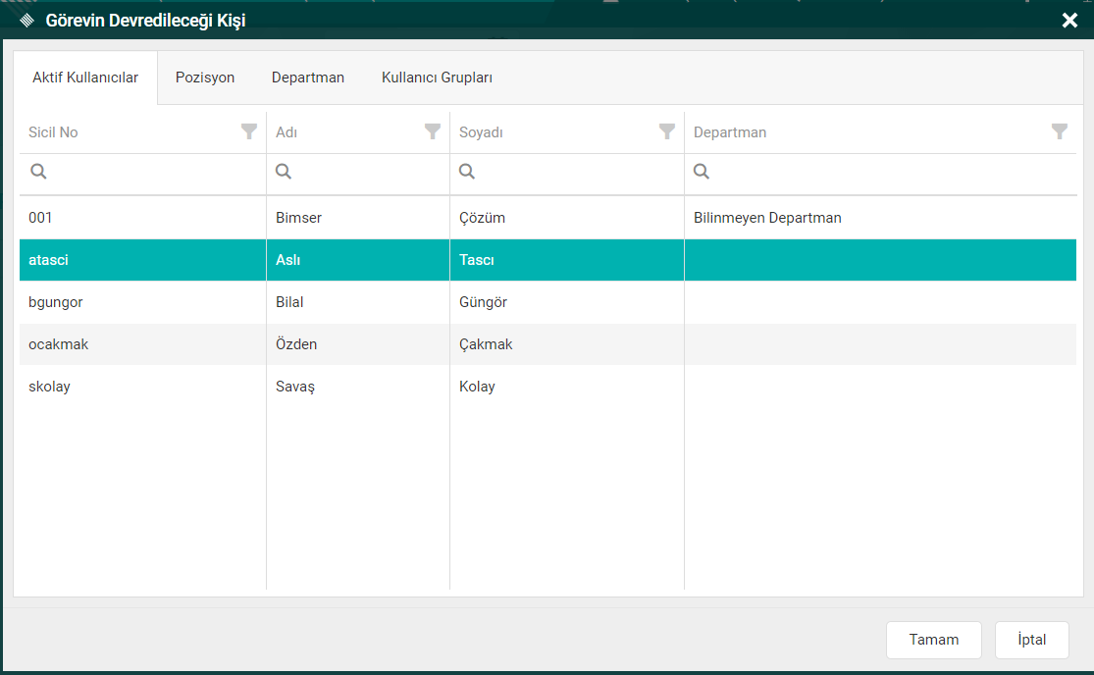Open the Kullanıcı Grupları tab
Image resolution: width=1094 pixels, height=675 pixels.
click(437, 78)
